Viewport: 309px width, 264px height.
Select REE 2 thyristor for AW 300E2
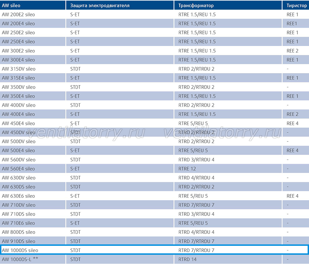292,51
